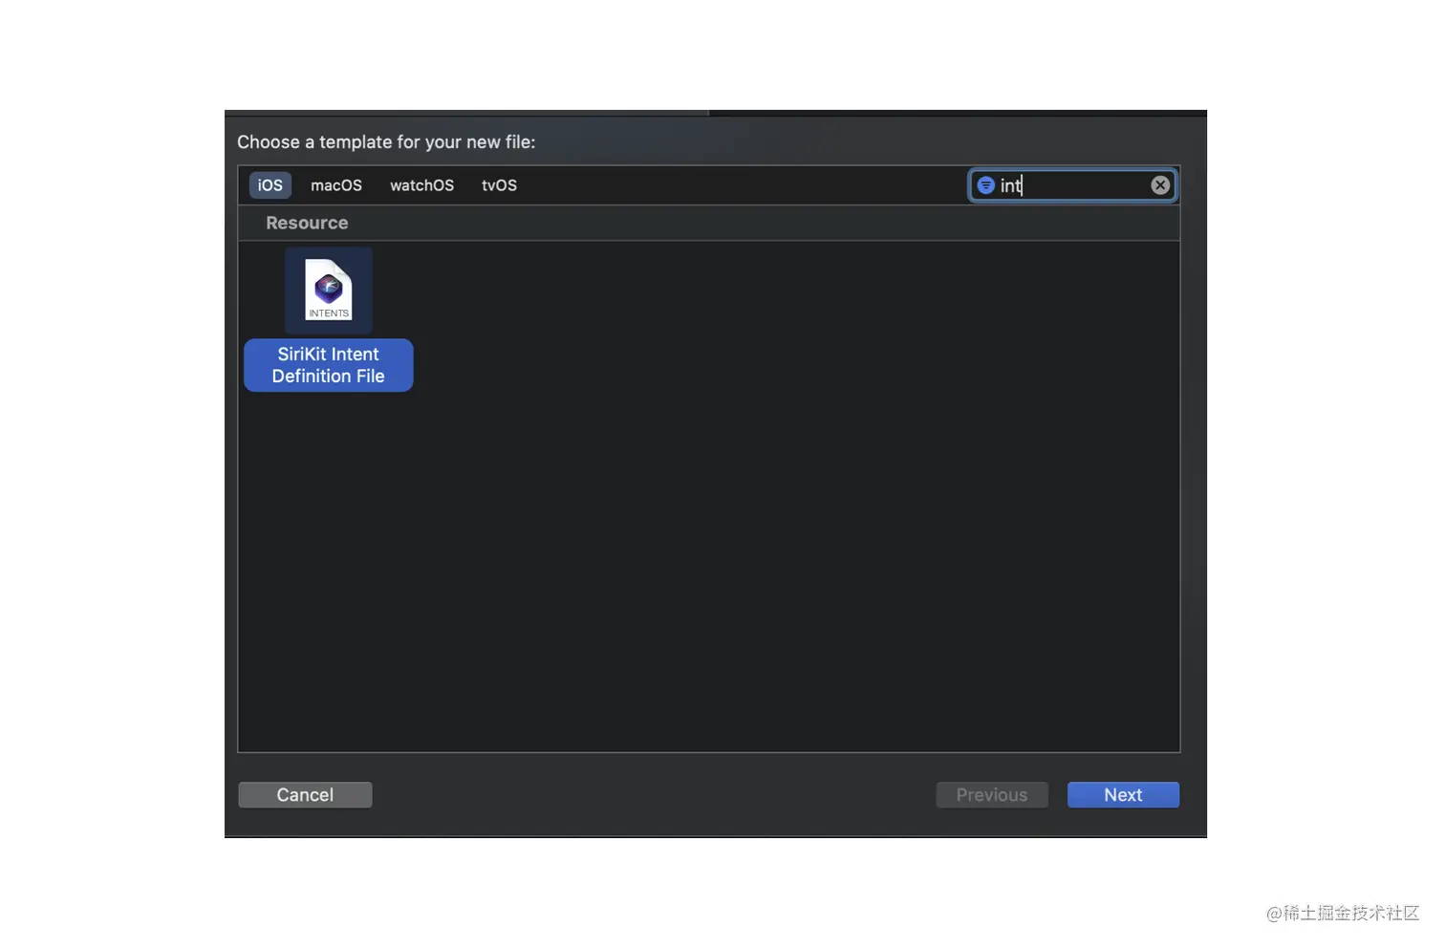The height and width of the screenshot is (948, 1445).
Task: Click the Next button
Action: (1123, 795)
